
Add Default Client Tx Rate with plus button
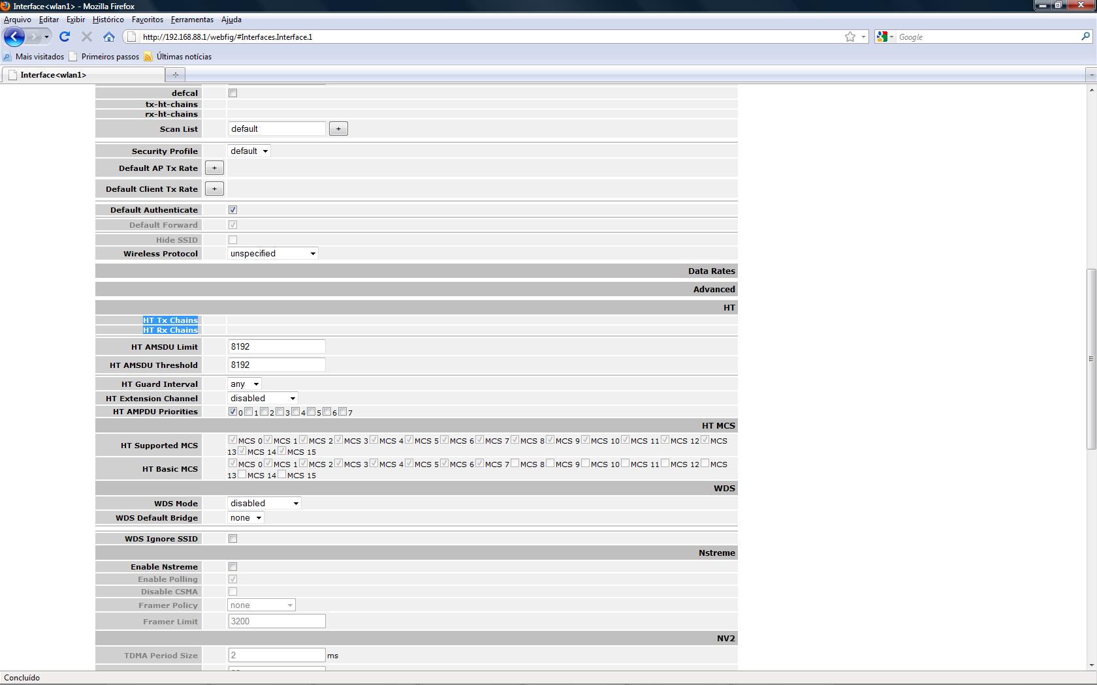[x=214, y=189]
